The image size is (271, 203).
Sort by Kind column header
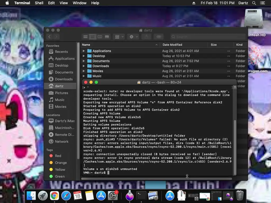click(240, 45)
